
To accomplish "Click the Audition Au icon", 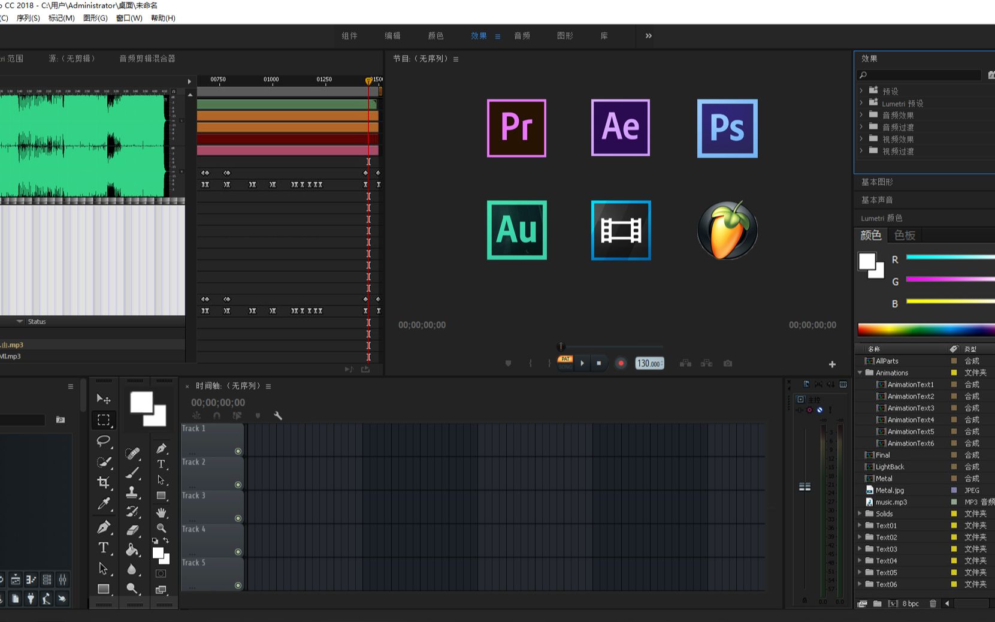I will pyautogui.click(x=517, y=230).
